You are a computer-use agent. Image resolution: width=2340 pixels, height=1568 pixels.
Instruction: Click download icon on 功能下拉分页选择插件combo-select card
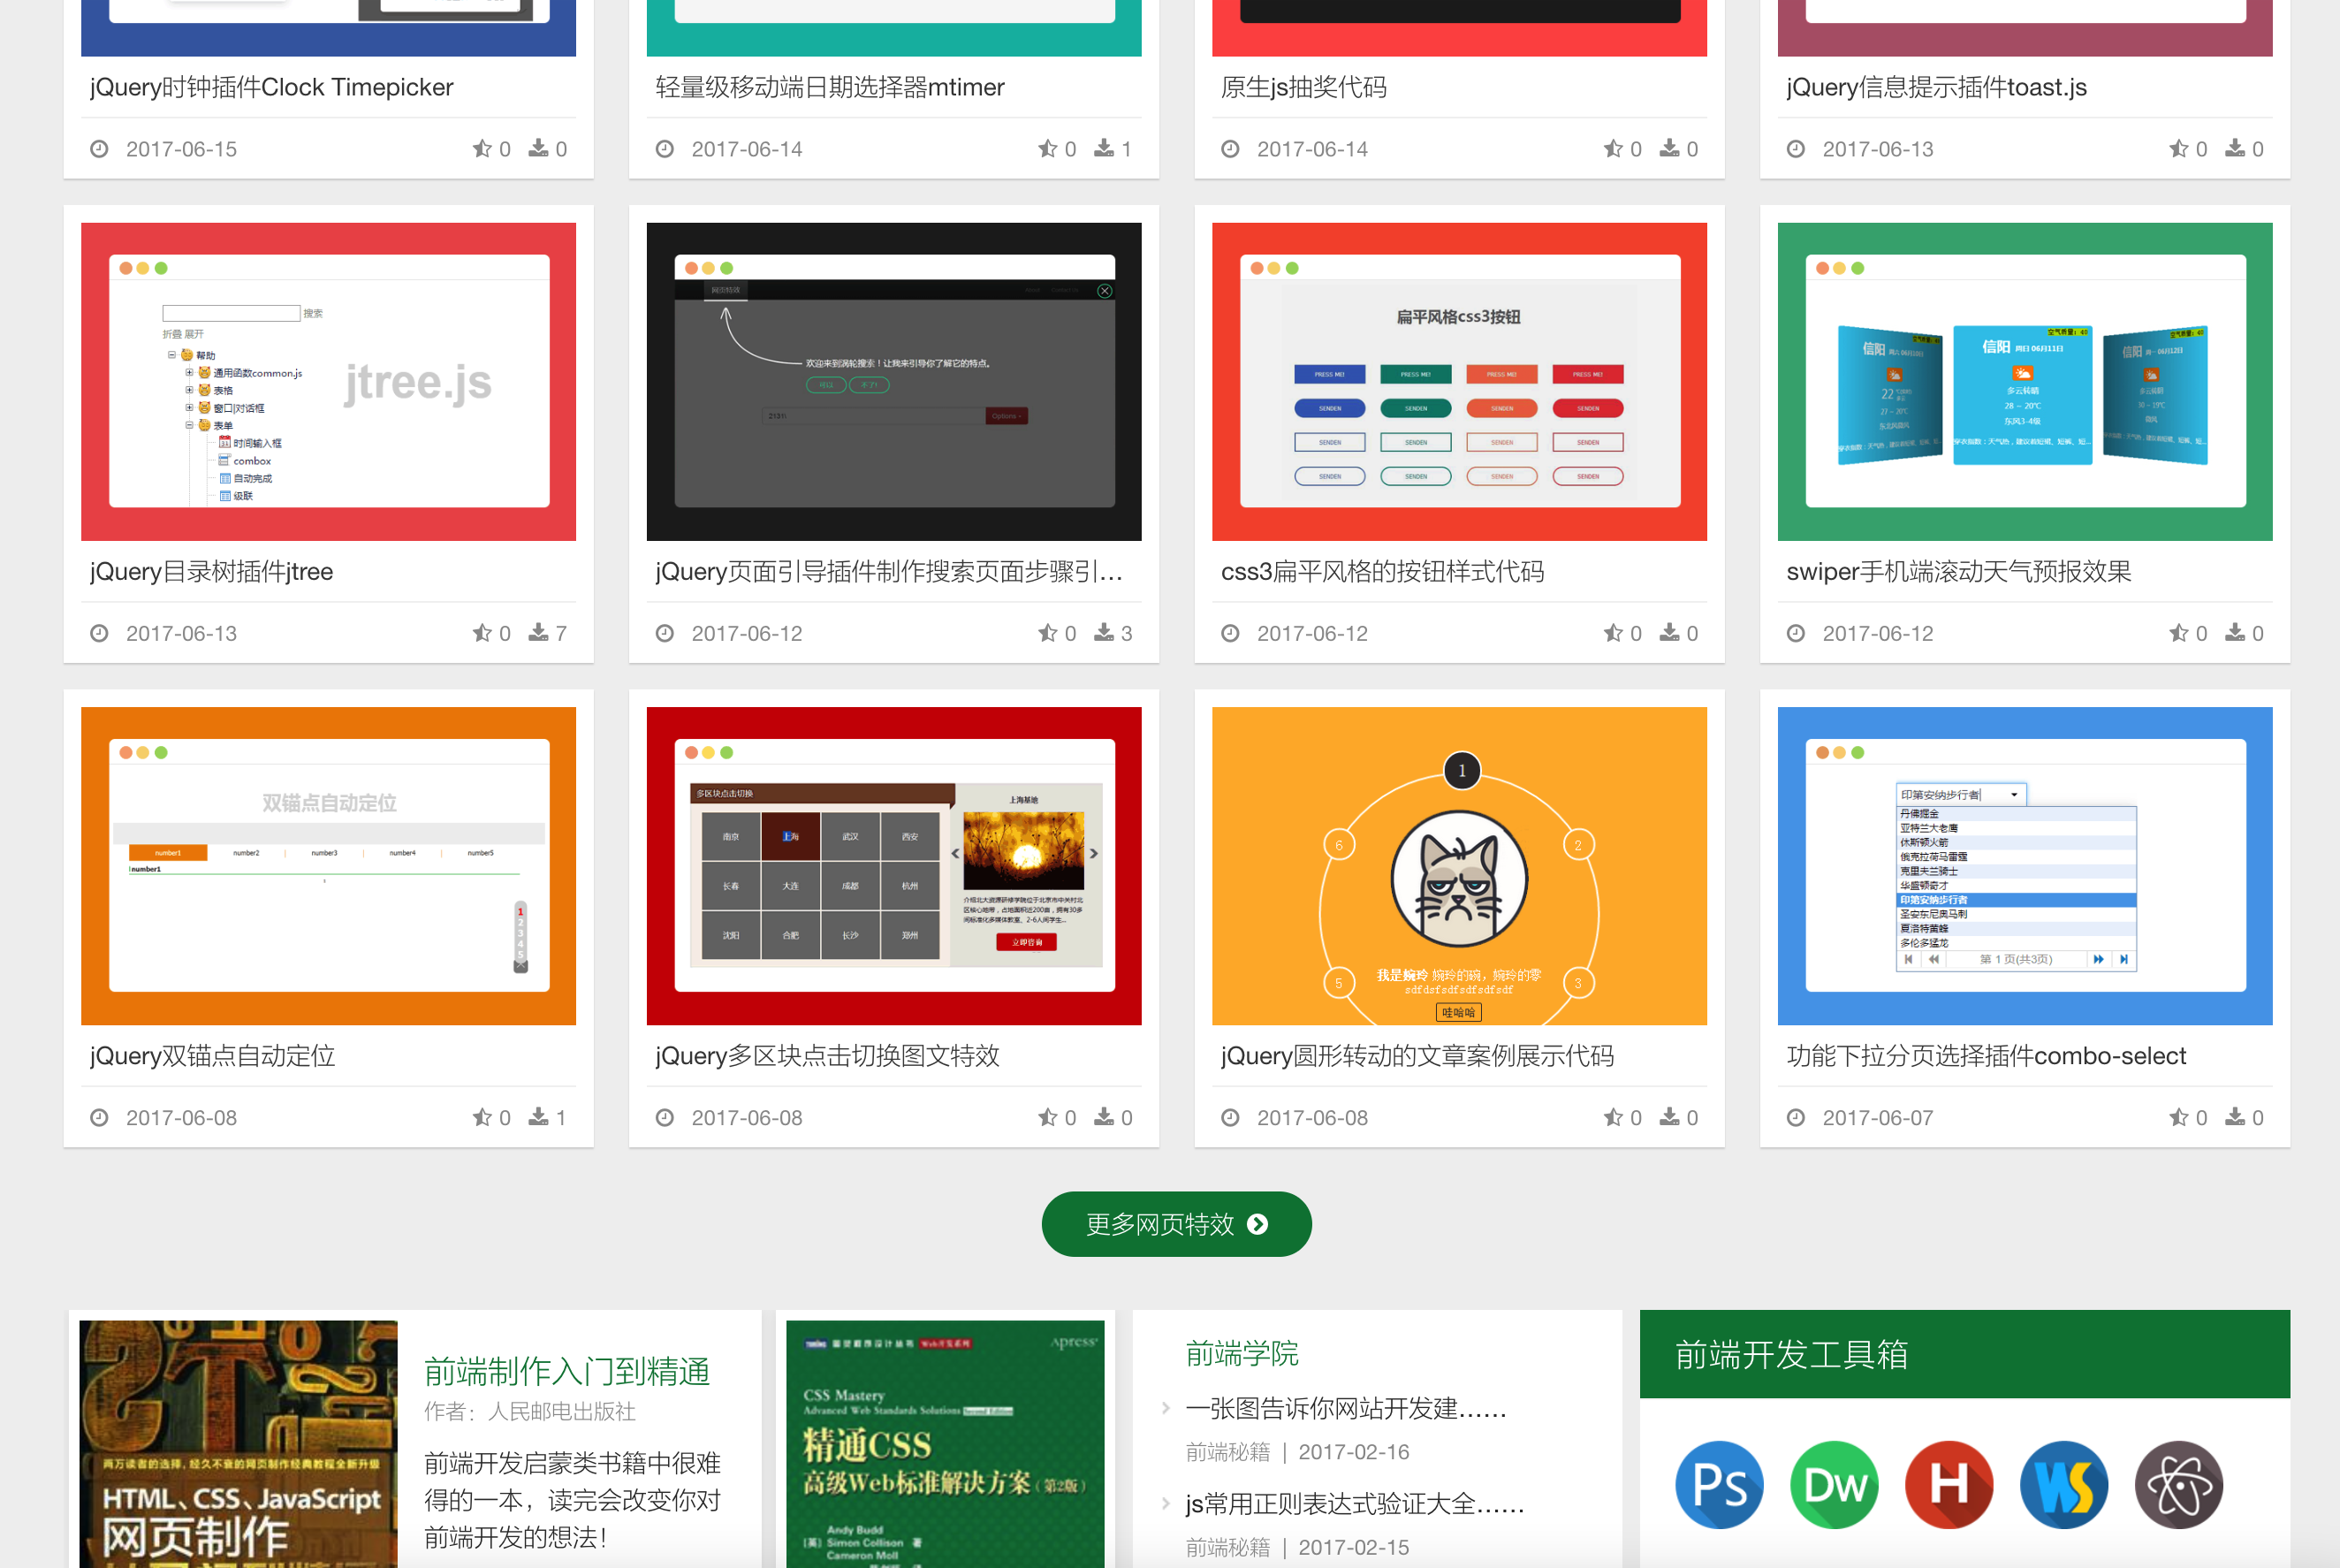pos(2235,1117)
